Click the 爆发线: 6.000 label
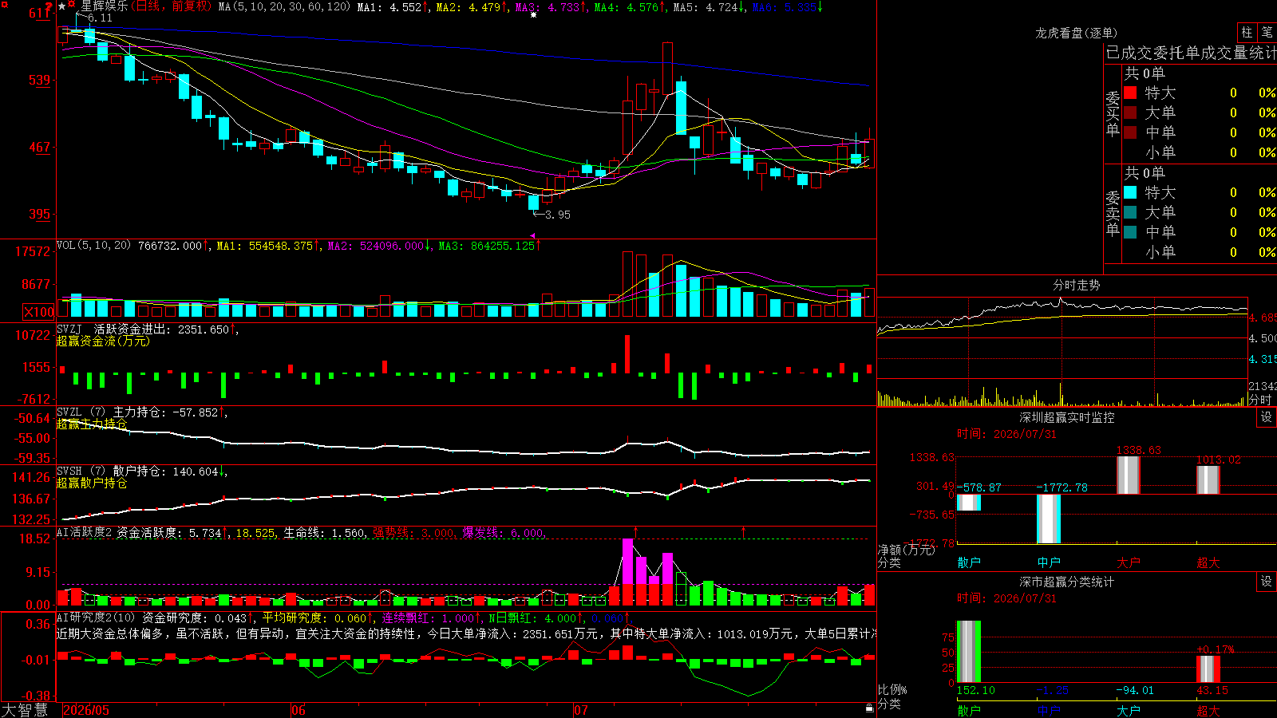This screenshot has width=1277, height=718. tap(503, 533)
